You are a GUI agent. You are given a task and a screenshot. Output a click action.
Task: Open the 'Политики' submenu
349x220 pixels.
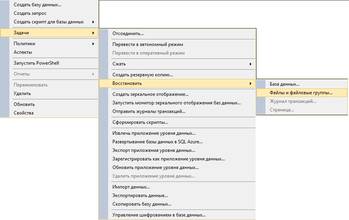click(x=24, y=44)
